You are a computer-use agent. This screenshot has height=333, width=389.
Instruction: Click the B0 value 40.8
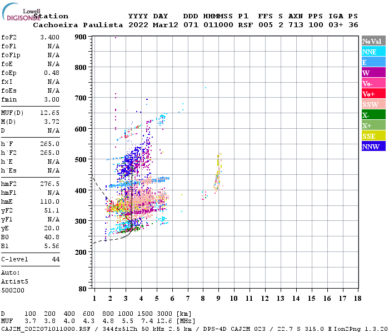tap(52, 238)
